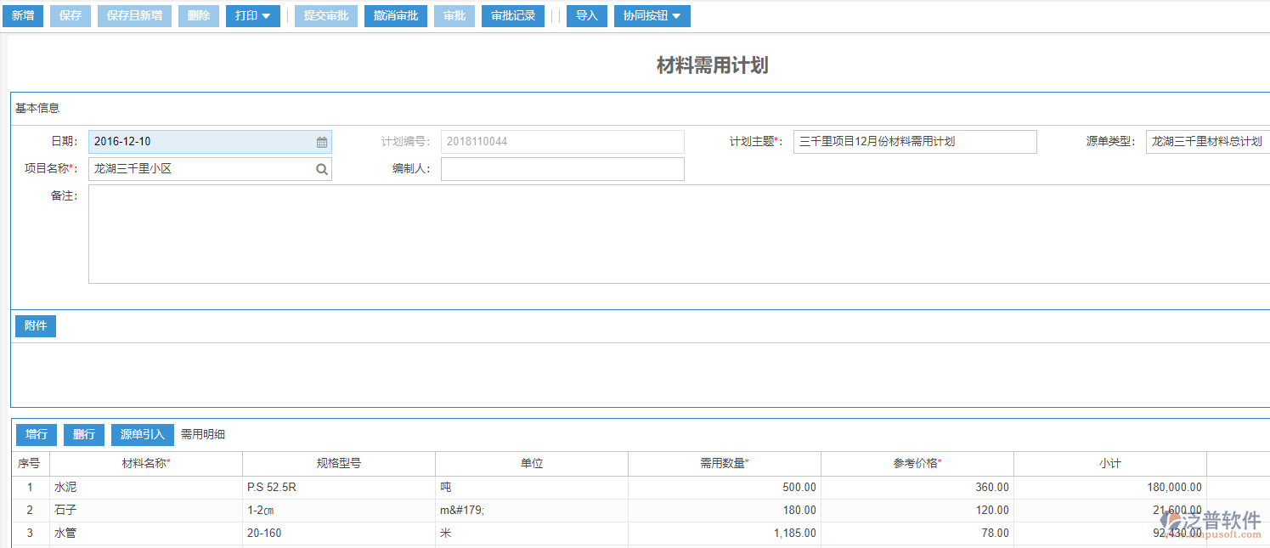This screenshot has height=548, width=1270.
Task: Click the 编制人 compiler input field
Action: tap(562, 168)
